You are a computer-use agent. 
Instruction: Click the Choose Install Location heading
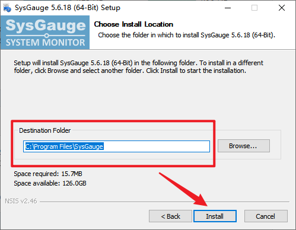click(x=133, y=24)
